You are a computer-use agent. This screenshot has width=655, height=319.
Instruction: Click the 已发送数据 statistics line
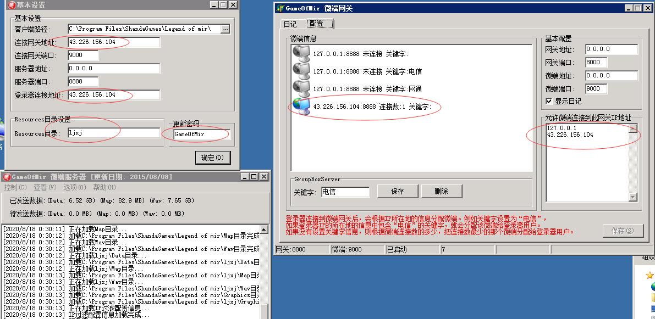point(102,200)
